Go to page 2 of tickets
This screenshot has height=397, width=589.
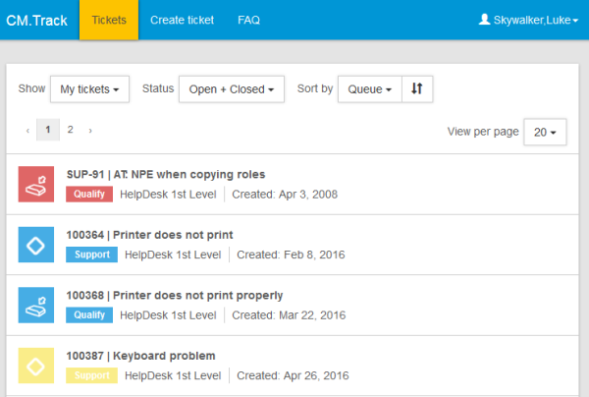[x=71, y=130]
